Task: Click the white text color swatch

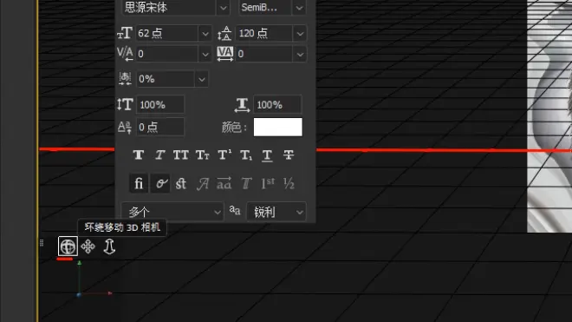Action: (x=278, y=127)
